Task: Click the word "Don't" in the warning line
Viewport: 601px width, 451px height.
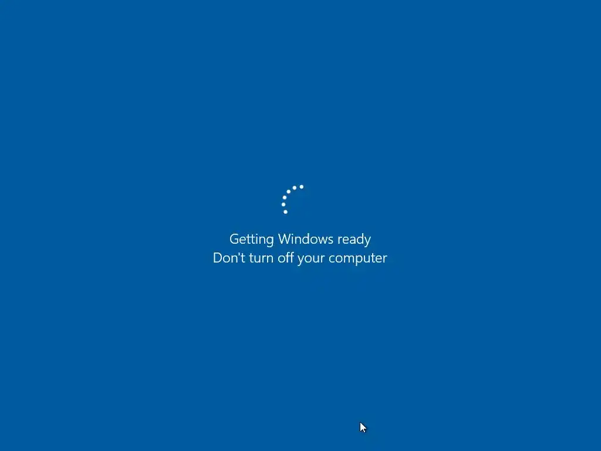Action: (229, 258)
